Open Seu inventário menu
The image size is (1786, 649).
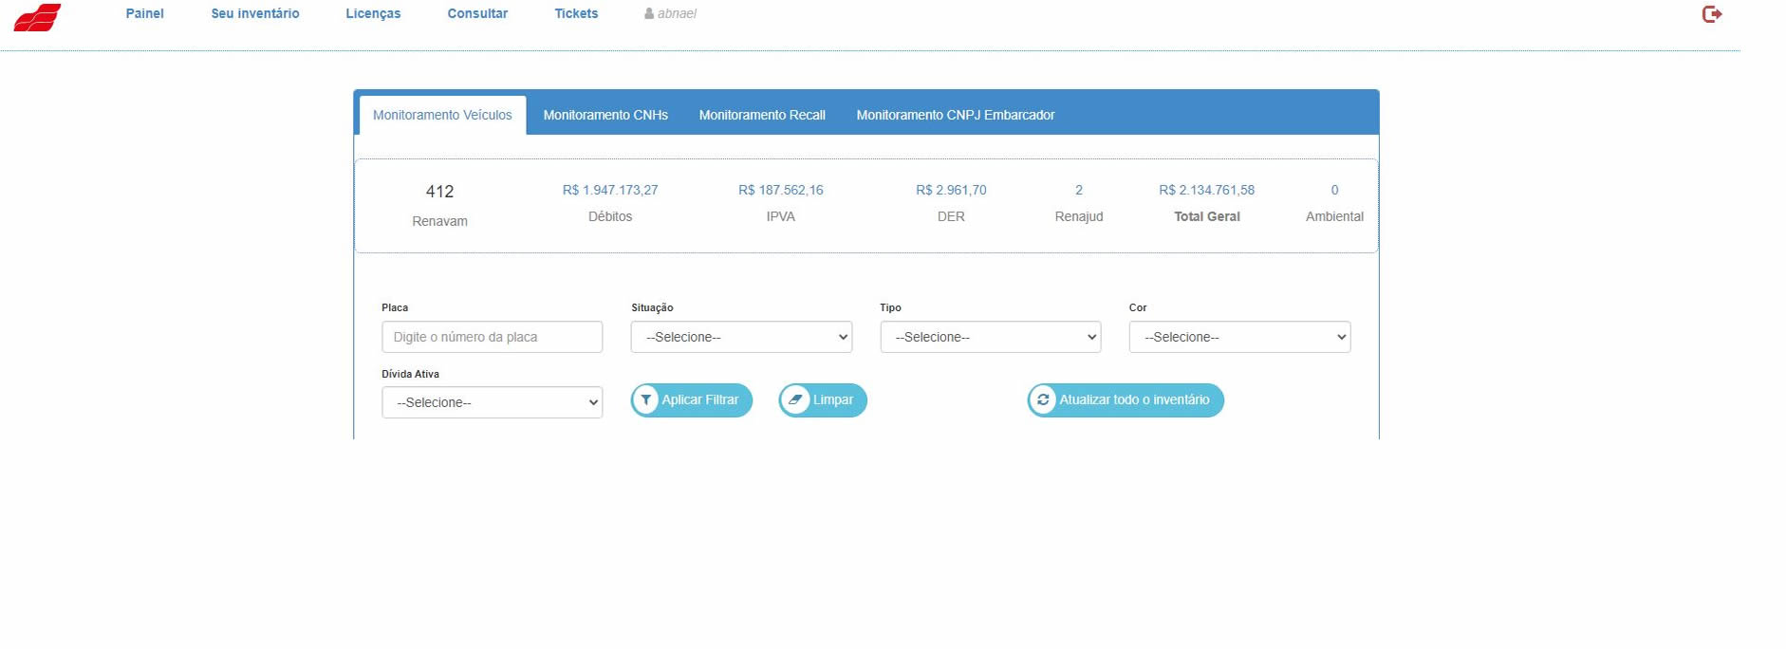click(x=255, y=13)
